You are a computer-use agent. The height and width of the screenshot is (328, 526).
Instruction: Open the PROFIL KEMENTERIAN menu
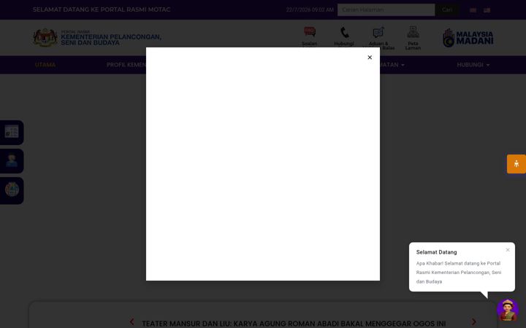(126, 65)
